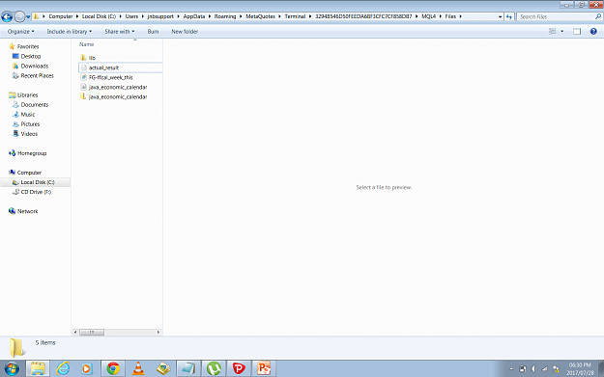Select Network in the navigation pane
This screenshot has height=377, width=604.
coord(27,211)
